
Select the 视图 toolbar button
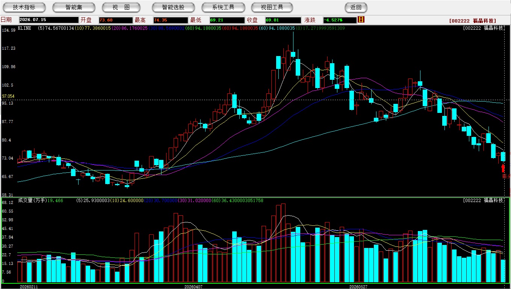[121, 7]
